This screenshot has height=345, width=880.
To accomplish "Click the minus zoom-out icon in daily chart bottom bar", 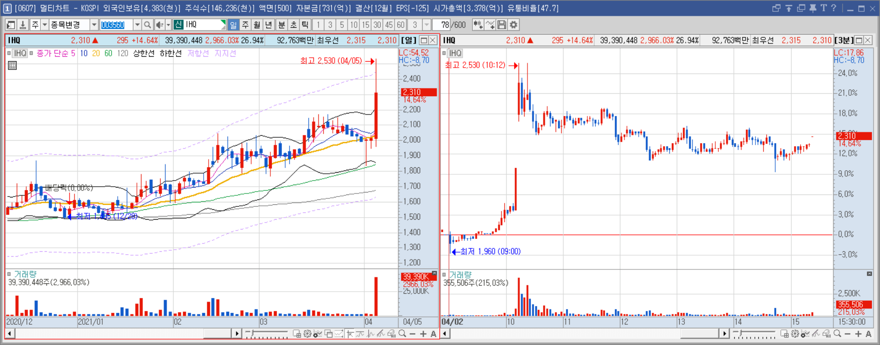I will click(413, 334).
